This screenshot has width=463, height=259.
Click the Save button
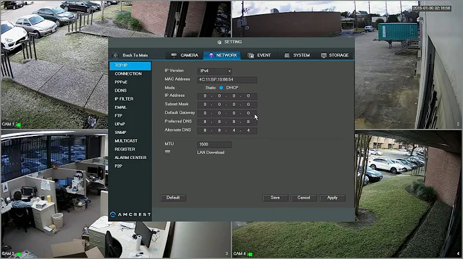click(275, 198)
